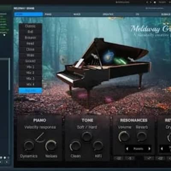
Task: Select the Close preset
Action: 30,49
